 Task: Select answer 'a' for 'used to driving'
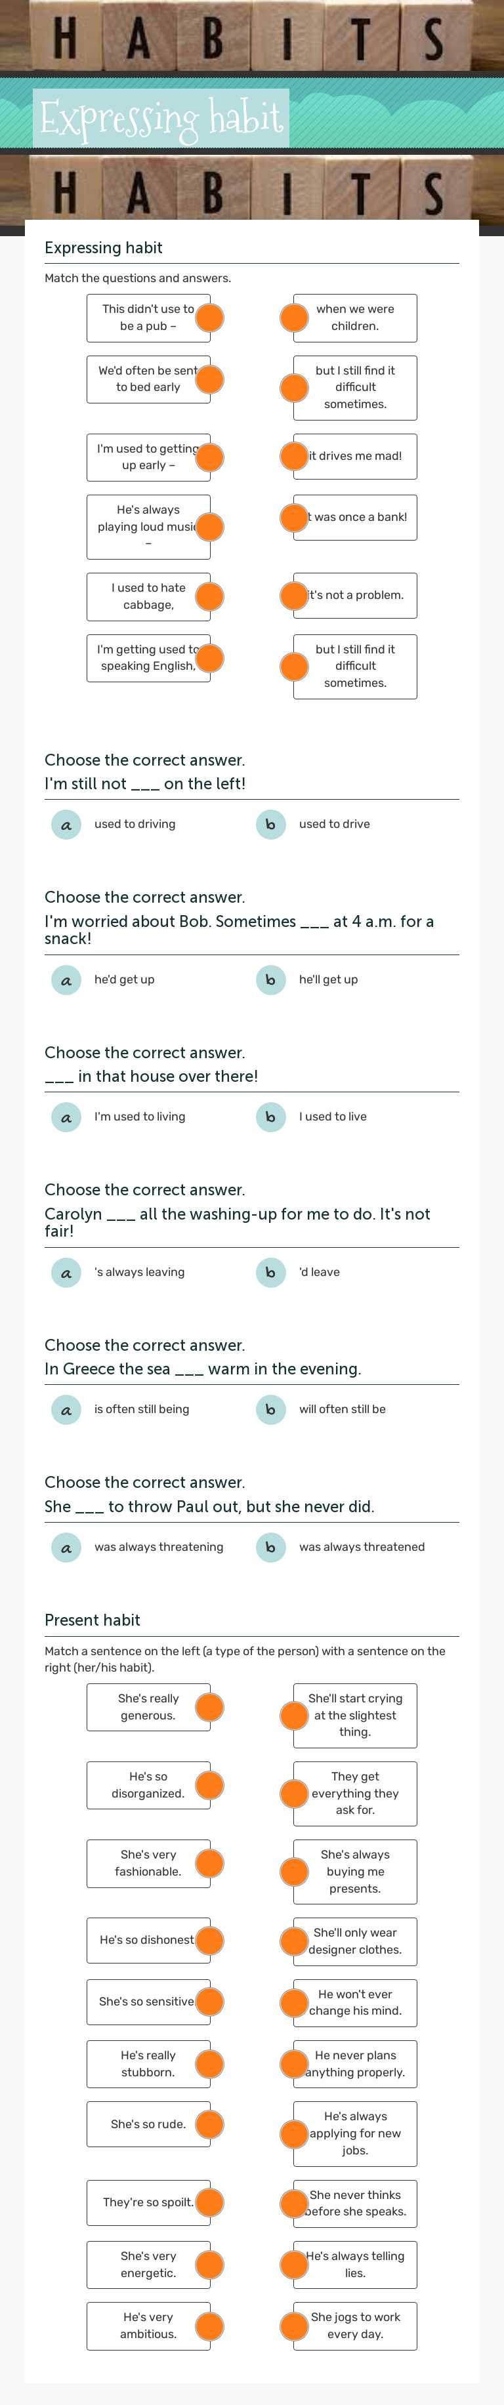pyautogui.click(x=64, y=825)
